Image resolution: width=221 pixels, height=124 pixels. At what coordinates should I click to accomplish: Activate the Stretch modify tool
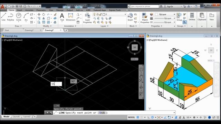[x=39, y=22]
